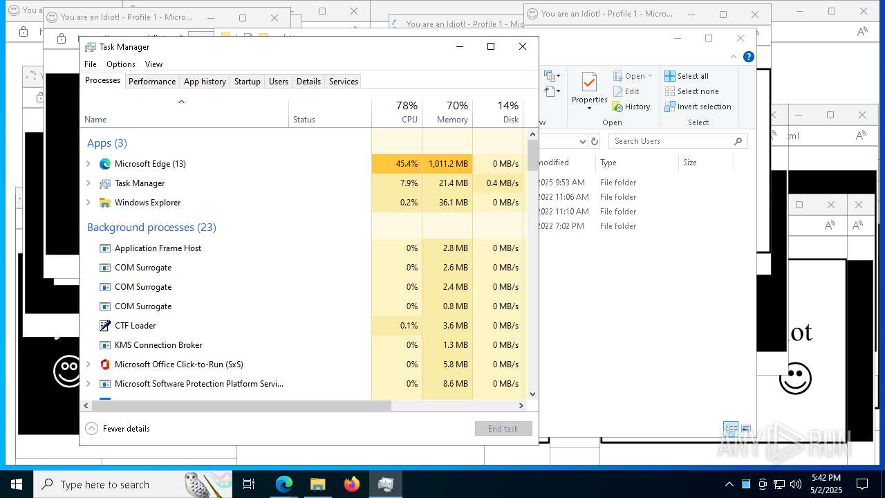This screenshot has width=885, height=498.
Task: Select the COM Surrogate row using 0.8 MB
Action: 302,306
